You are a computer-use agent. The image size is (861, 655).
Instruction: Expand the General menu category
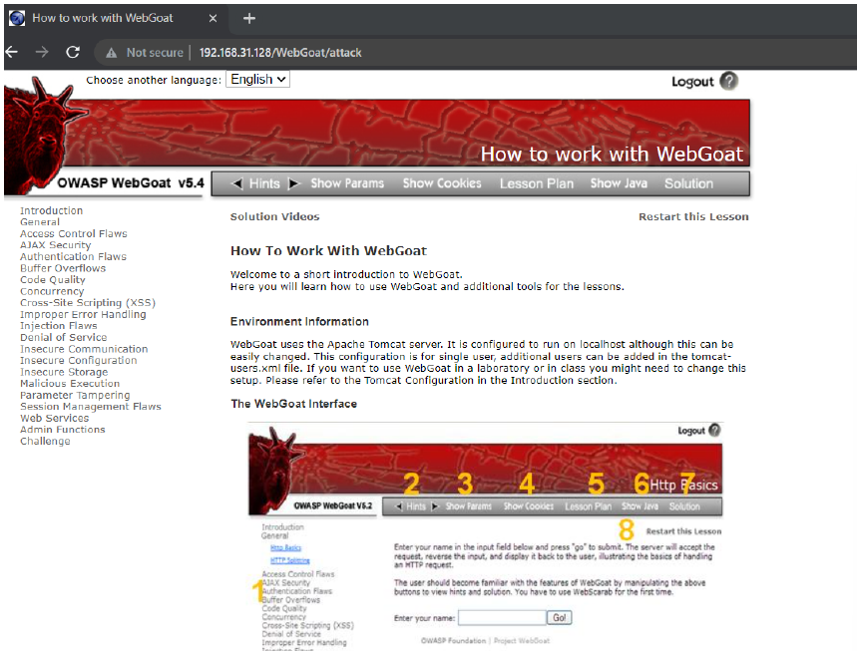(40, 222)
